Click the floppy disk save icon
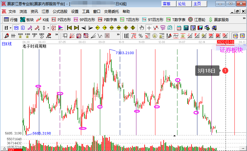 tap(200, 28)
